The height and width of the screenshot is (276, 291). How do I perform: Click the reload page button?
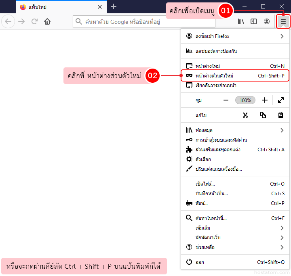coord(34,21)
